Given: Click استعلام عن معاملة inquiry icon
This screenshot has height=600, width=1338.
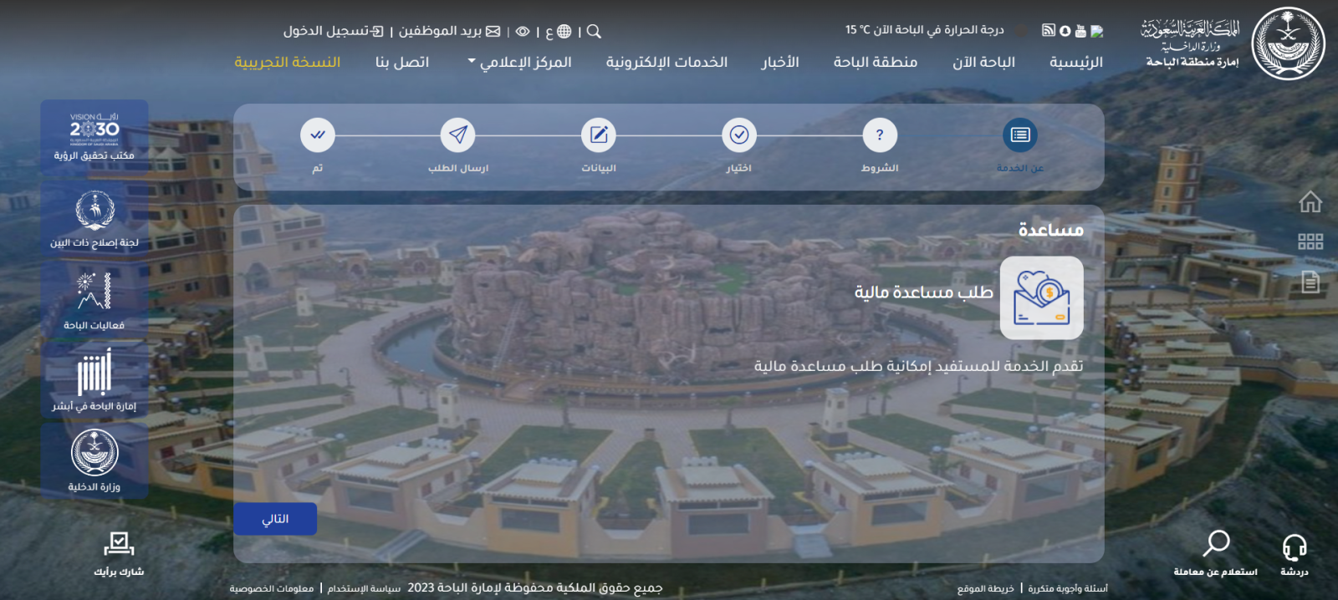Looking at the screenshot, I should tap(1216, 545).
